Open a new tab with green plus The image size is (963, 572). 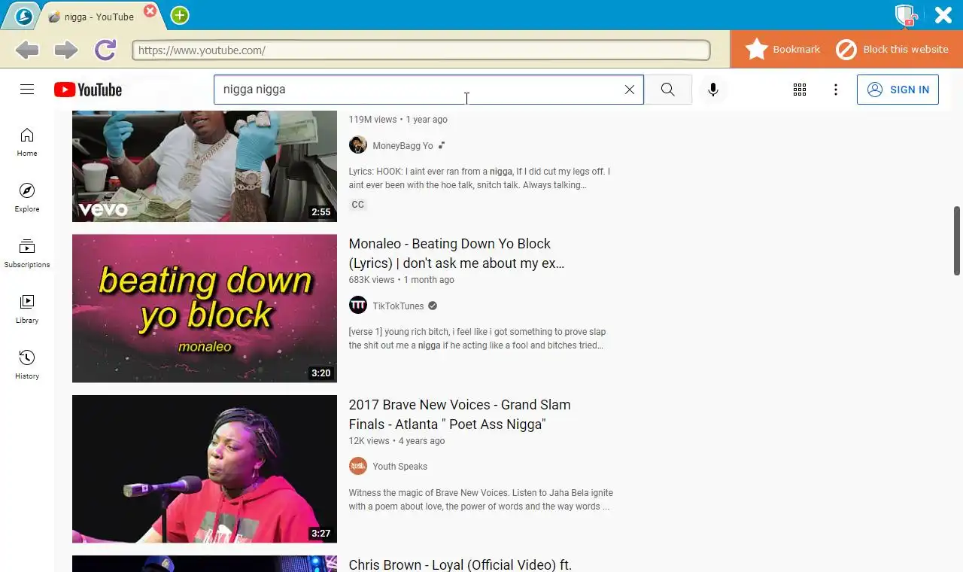[180, 15]
